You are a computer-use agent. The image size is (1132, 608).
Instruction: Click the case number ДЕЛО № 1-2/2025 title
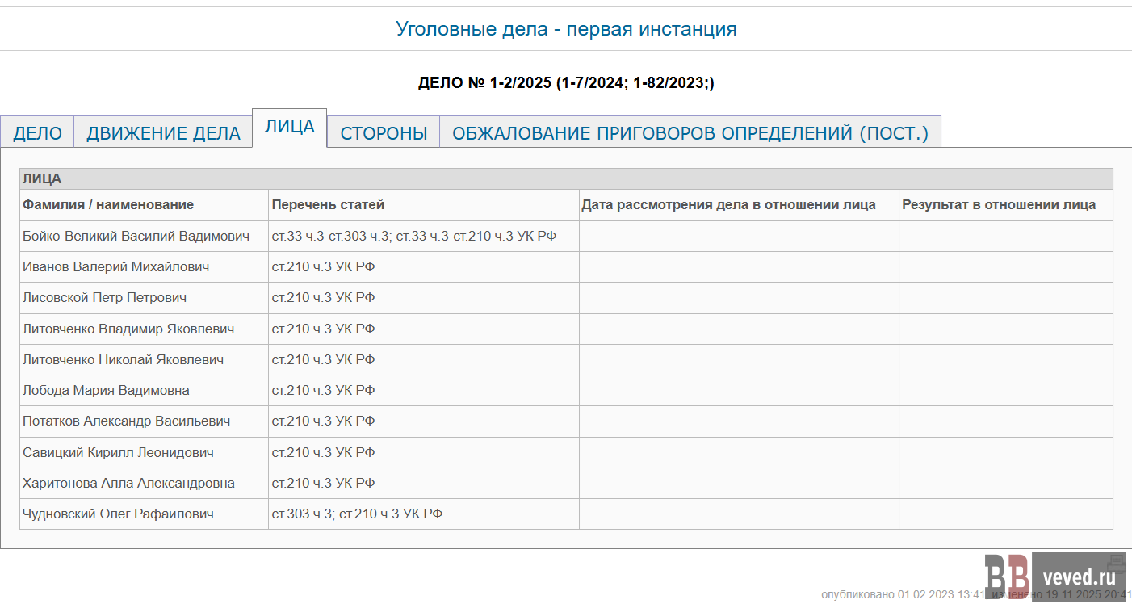point(566,82)
